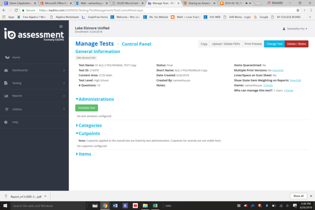The image size is (315, 210).
Task: Click the Utilities tools icon
Action: 7,109
